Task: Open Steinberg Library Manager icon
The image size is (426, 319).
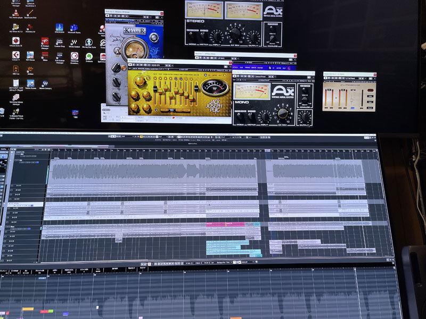Action: pos(16,99)
